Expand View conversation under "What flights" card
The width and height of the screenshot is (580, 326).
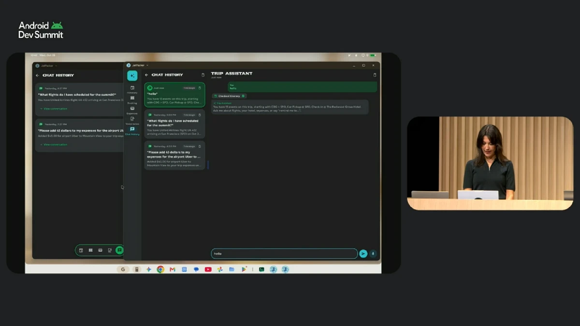[54, 109]
